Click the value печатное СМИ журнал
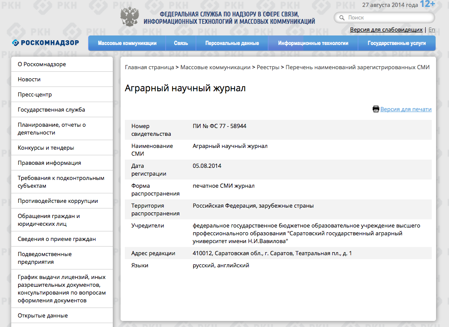The width and height of the screenshot is (449, 327). pos(223,186)
